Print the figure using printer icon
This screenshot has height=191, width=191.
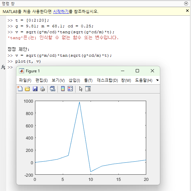click(x=43, y=89)
